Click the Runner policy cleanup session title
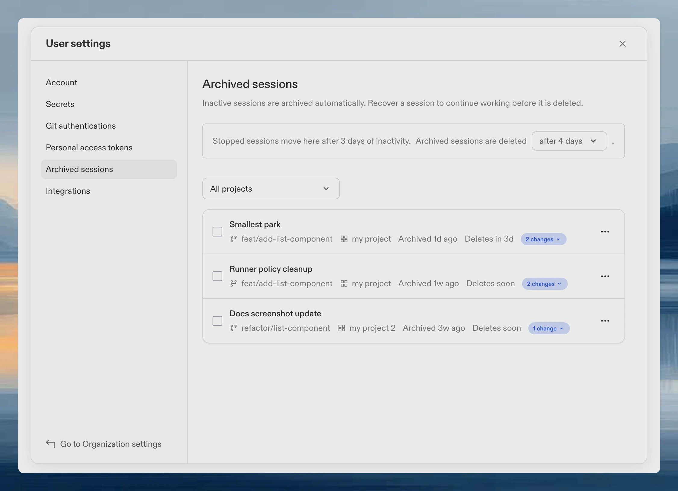678x491 pixels. (x=271, y=269)
